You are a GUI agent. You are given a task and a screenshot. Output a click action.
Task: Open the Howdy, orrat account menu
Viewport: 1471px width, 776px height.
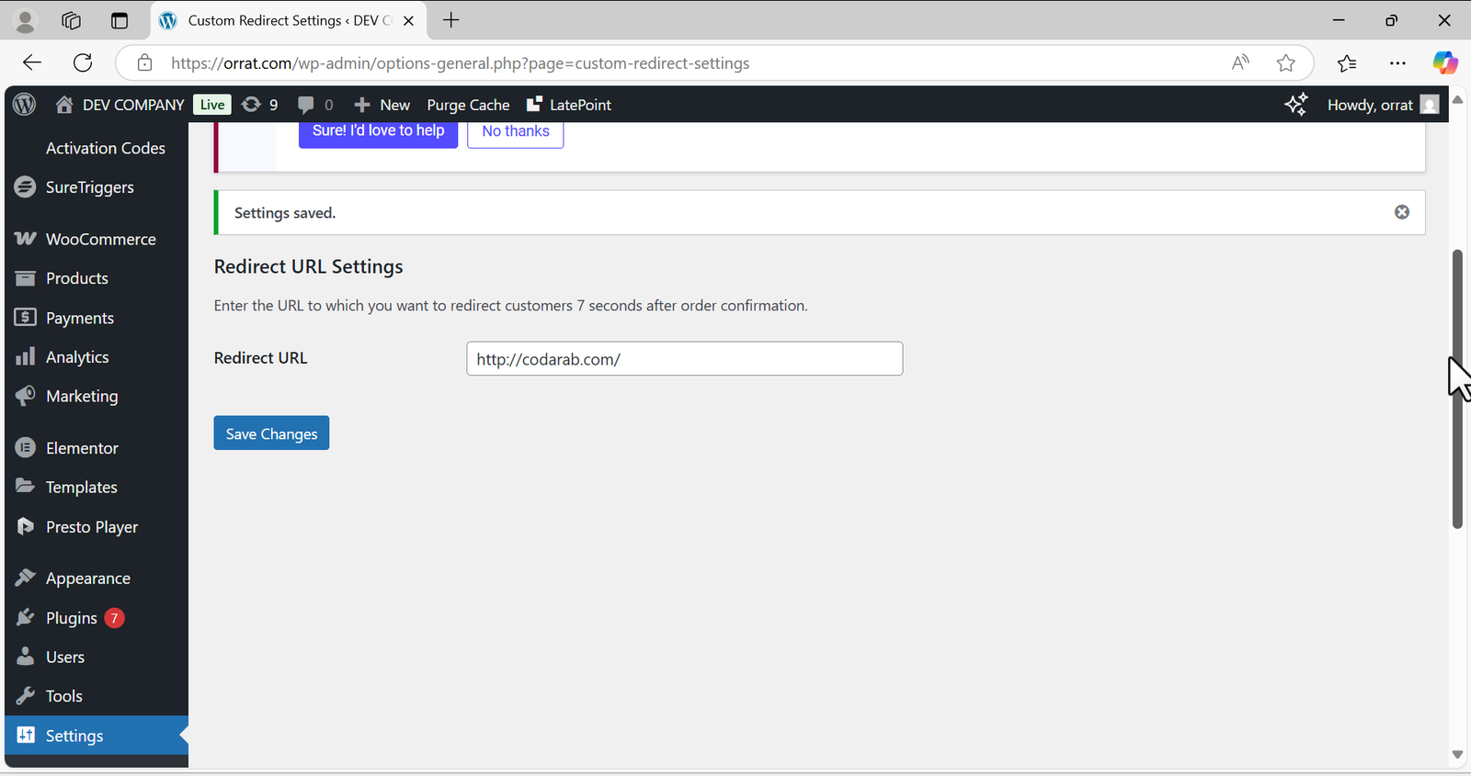pos(1383,105)
